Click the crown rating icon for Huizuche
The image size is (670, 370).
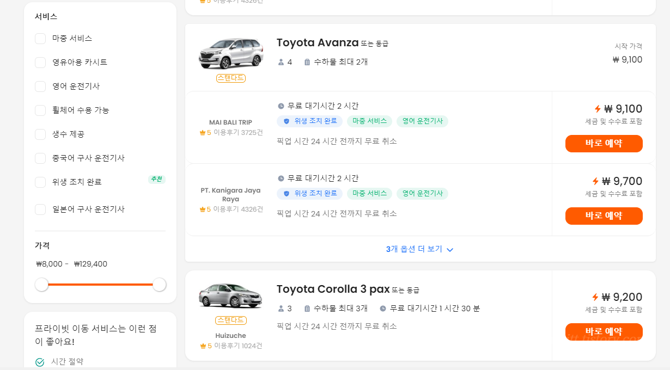coord(203,346)
